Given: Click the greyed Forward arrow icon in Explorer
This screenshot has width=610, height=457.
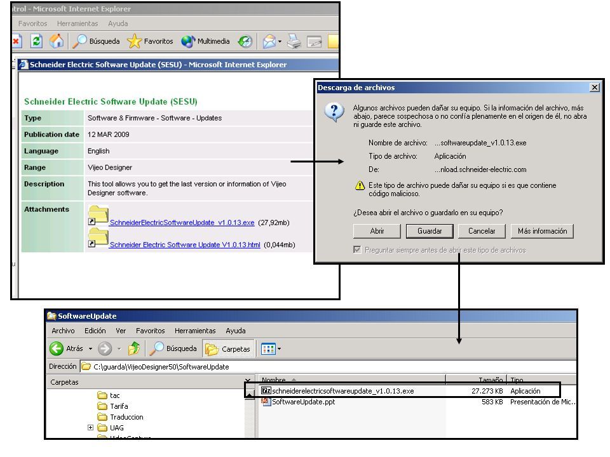Looking at the screenshot, I should 105,348.
